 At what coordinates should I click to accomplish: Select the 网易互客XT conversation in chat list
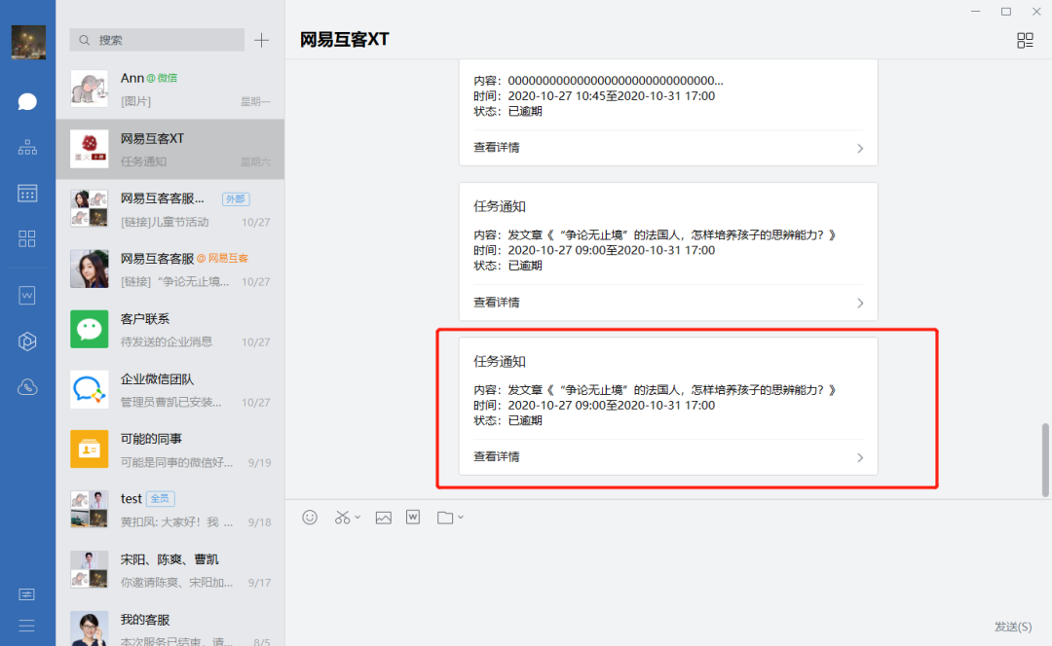pyautogui.click(x=170, y=149)
